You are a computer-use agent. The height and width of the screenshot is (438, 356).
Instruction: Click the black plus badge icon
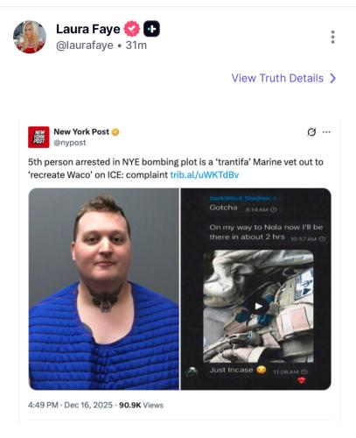tap(151, 29)
